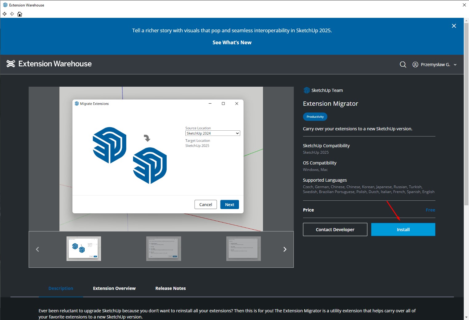Switch to the Description tab

61,288
